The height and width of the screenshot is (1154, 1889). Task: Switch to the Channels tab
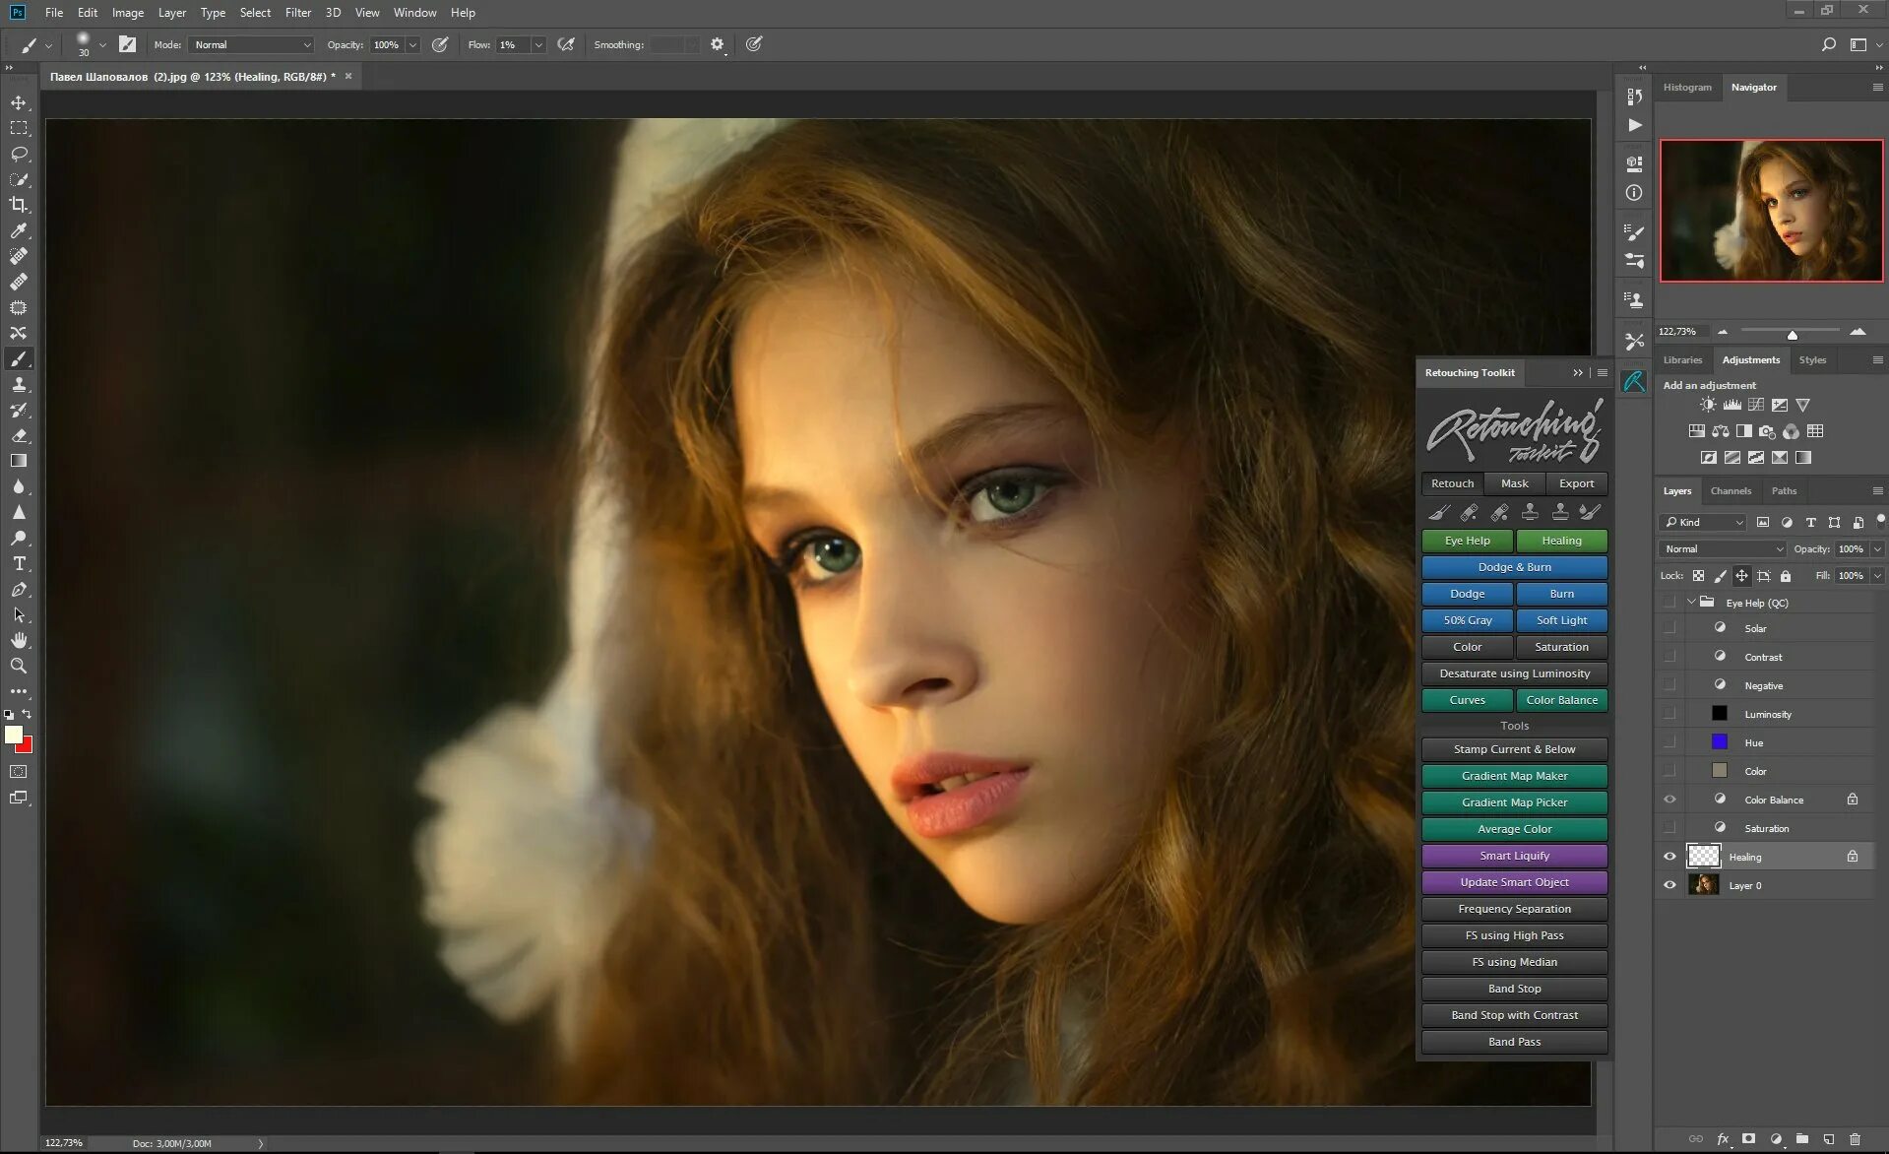[1730, 490]
